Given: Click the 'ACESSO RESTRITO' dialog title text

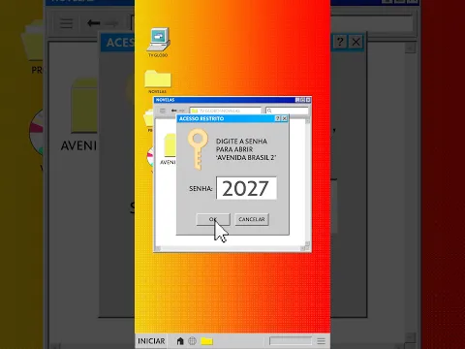Looking at the screenshot, I should (201, 118).
